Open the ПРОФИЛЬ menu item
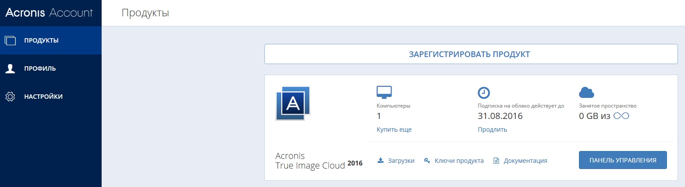The width and height of the screenshot is (685, 187). (40, 68)
